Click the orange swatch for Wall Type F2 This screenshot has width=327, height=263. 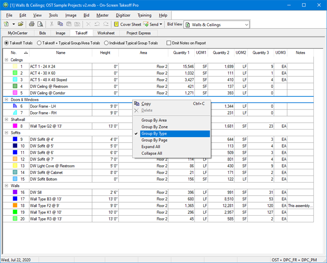(x=14, y=205)
